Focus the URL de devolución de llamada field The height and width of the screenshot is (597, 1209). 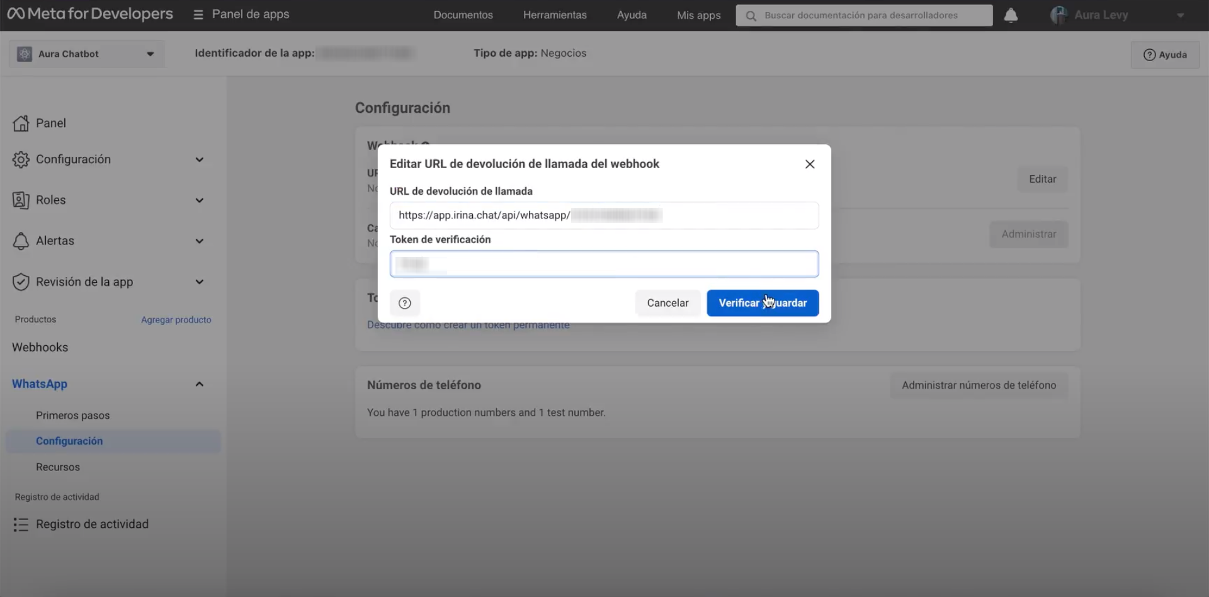tap(604, 215)
